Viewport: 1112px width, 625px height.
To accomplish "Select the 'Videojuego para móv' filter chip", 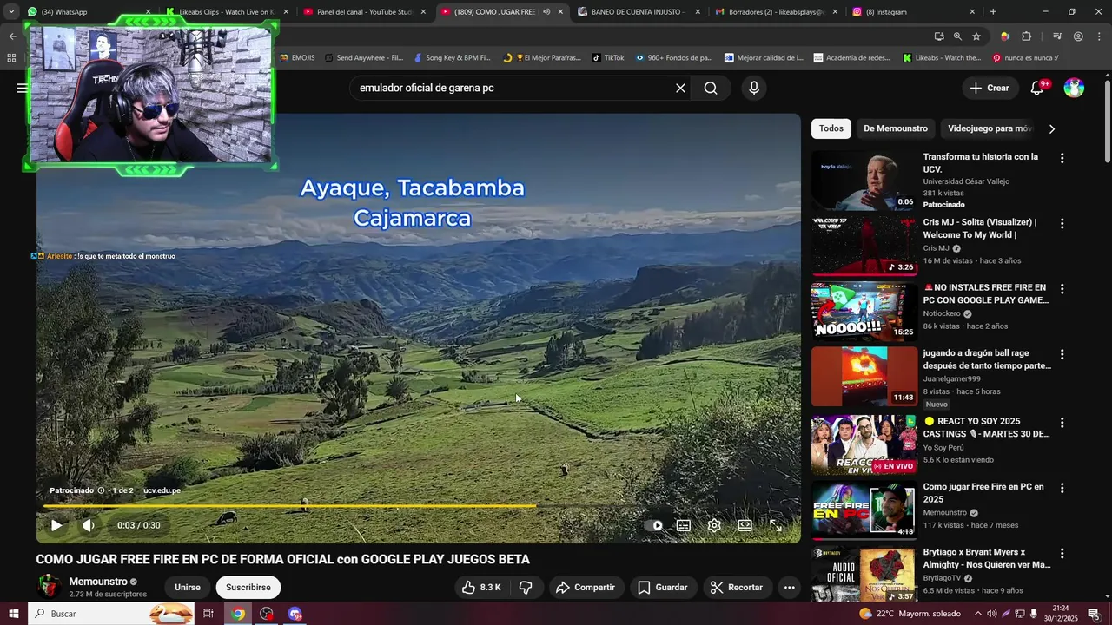I will (x=990, y=128).
